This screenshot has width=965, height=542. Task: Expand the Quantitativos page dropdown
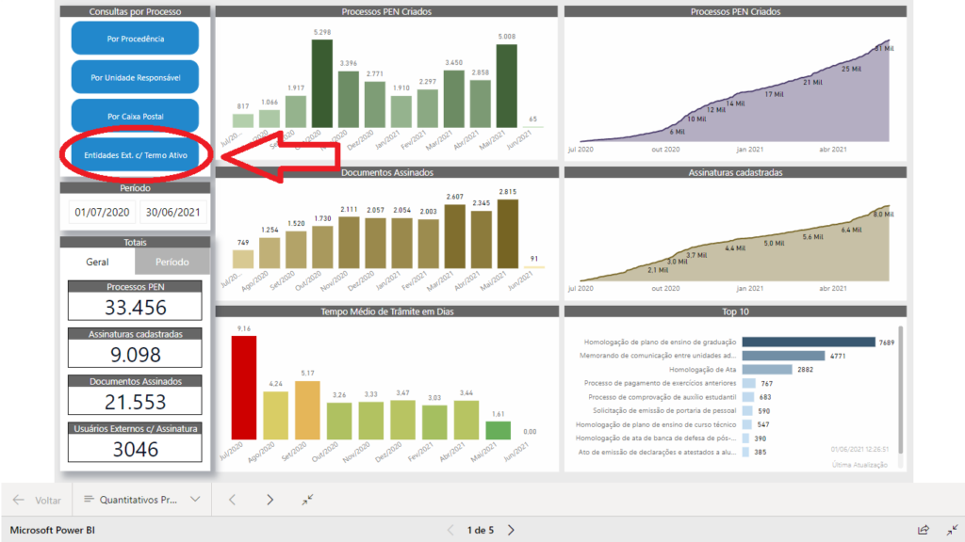point(195,500)
